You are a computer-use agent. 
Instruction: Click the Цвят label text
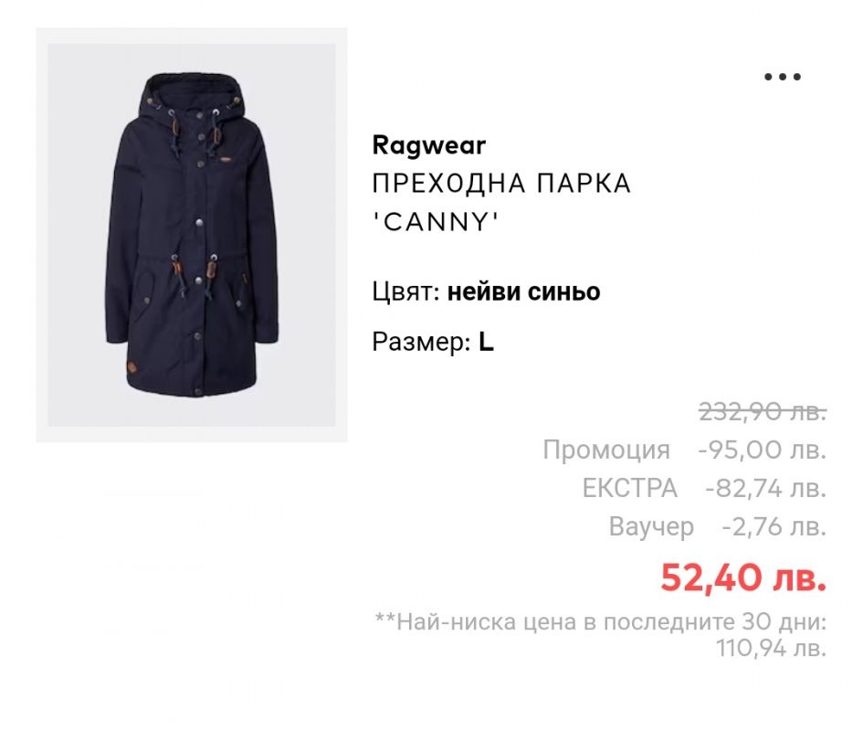coord(405,291)
